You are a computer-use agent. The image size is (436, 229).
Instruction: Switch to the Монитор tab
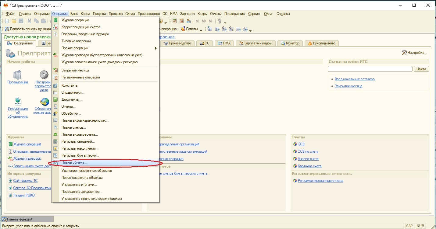290,43
